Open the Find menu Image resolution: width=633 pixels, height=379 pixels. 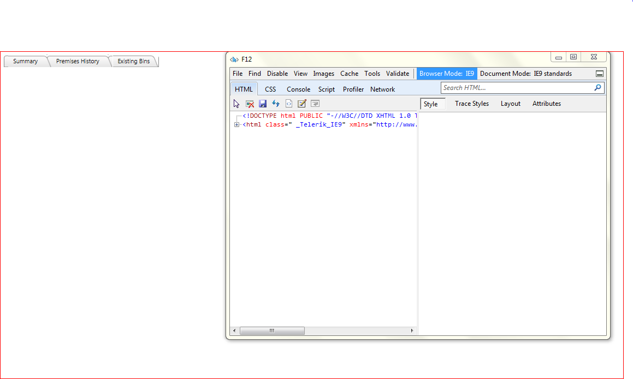(255, 74)
